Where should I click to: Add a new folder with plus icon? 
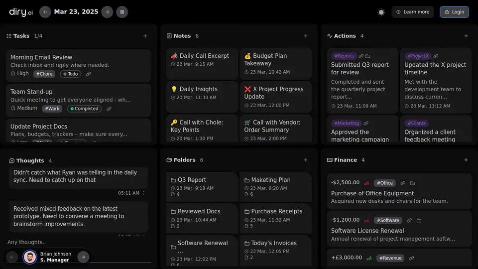[x=306, y=160]
